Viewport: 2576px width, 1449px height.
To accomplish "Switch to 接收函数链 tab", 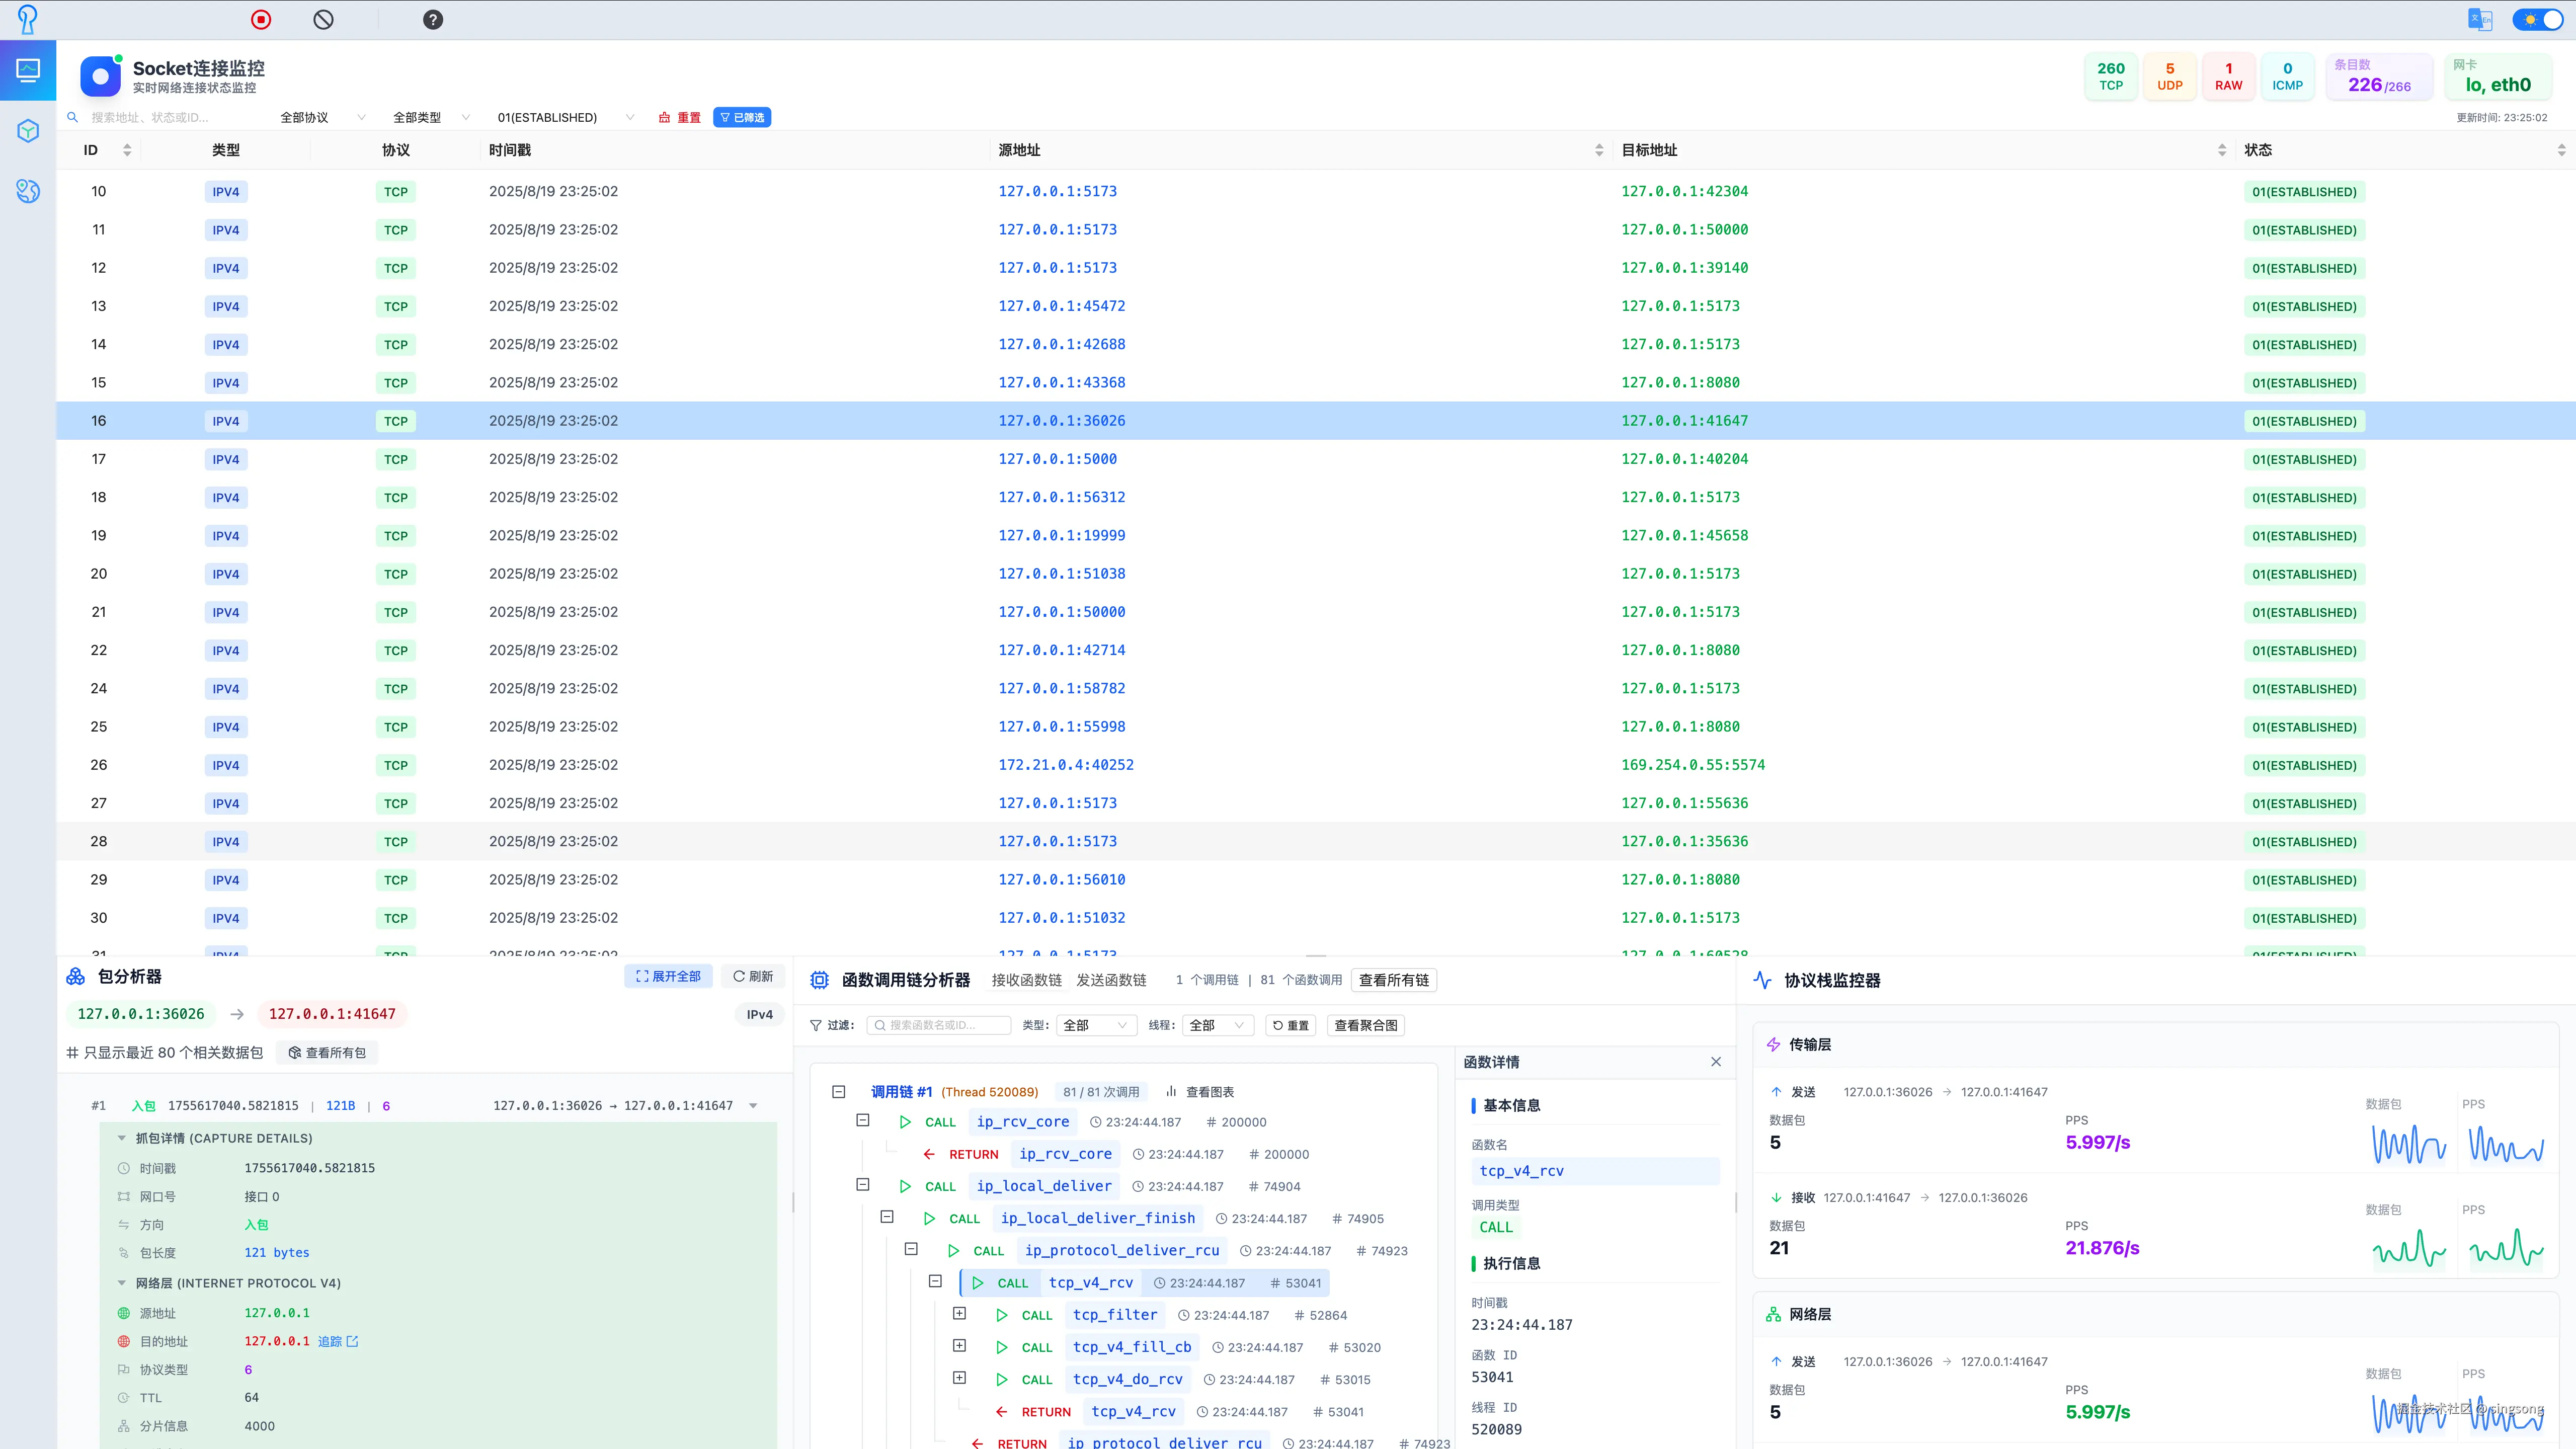I will (1026, 980).
